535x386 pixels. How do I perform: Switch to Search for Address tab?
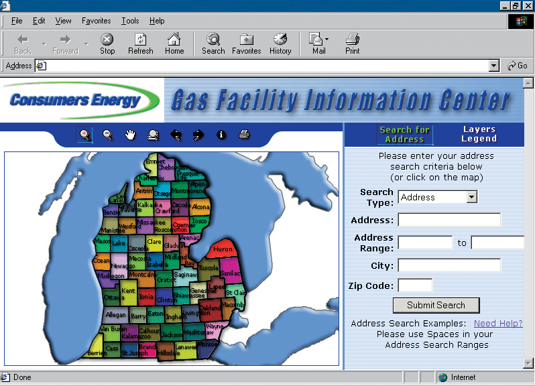click(405, 134)
